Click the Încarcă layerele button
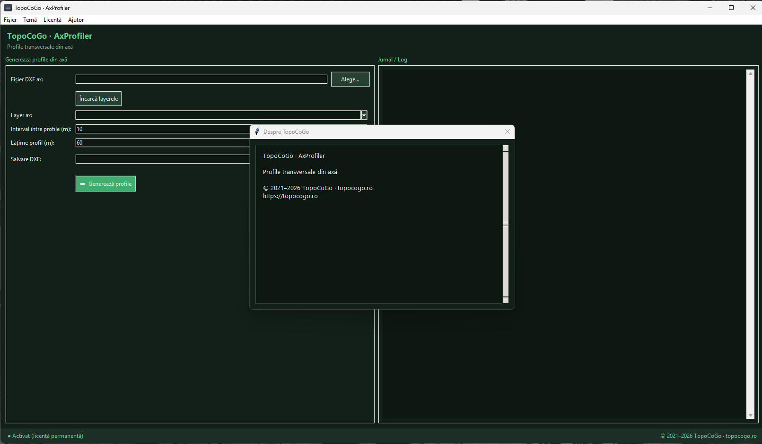Viewport: 762px width, 444px height. point(98,98)
